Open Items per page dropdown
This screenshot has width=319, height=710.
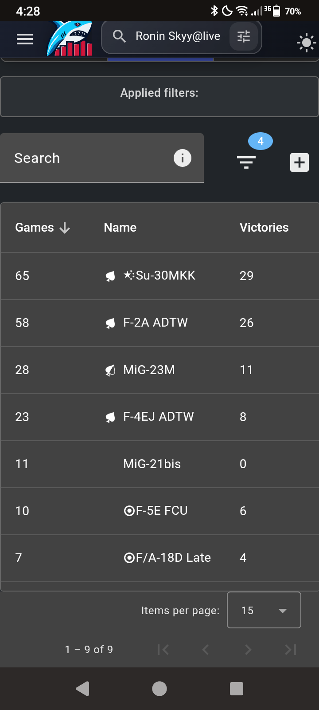coord(264,610)
